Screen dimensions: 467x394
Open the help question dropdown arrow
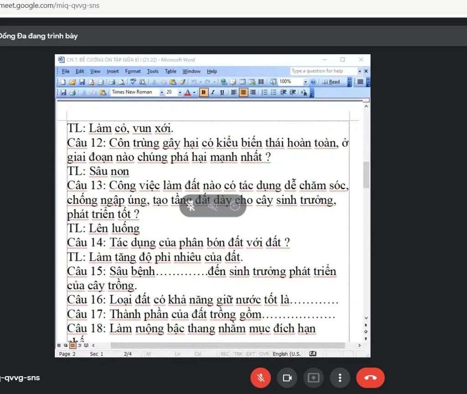click(x=359, y=71)
